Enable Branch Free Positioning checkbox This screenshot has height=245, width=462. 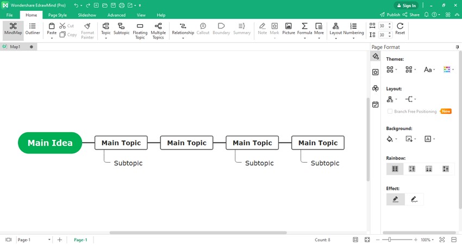(390, 111)
